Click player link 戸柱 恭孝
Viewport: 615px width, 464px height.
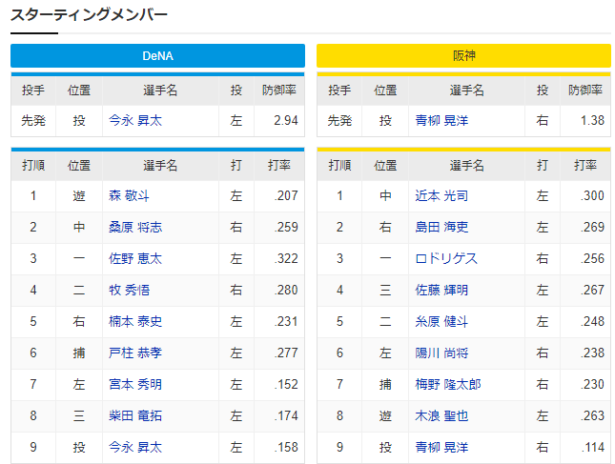(135, 353)
